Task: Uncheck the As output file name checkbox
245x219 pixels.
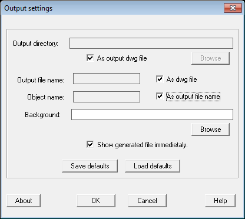Action: tap(160, 97)
